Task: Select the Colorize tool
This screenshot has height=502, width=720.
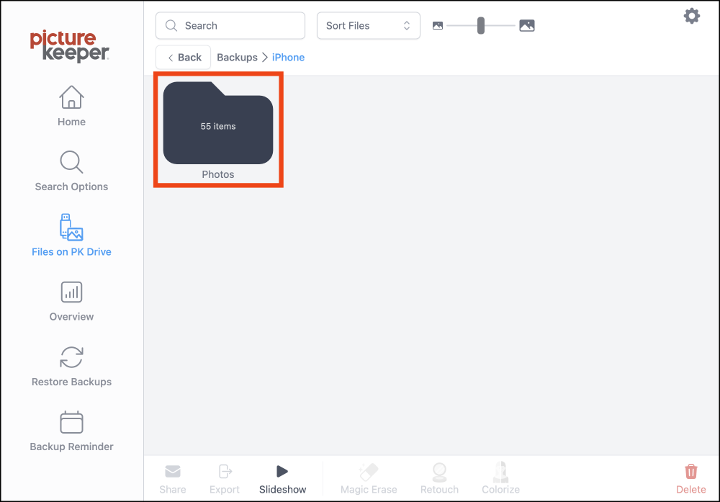Action: click(x=500, y=480)
